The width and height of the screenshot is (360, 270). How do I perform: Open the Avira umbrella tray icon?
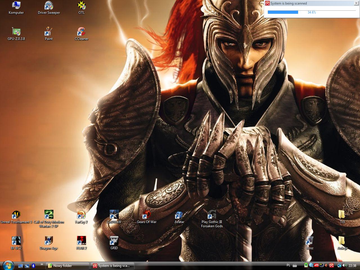pos(332,265)
